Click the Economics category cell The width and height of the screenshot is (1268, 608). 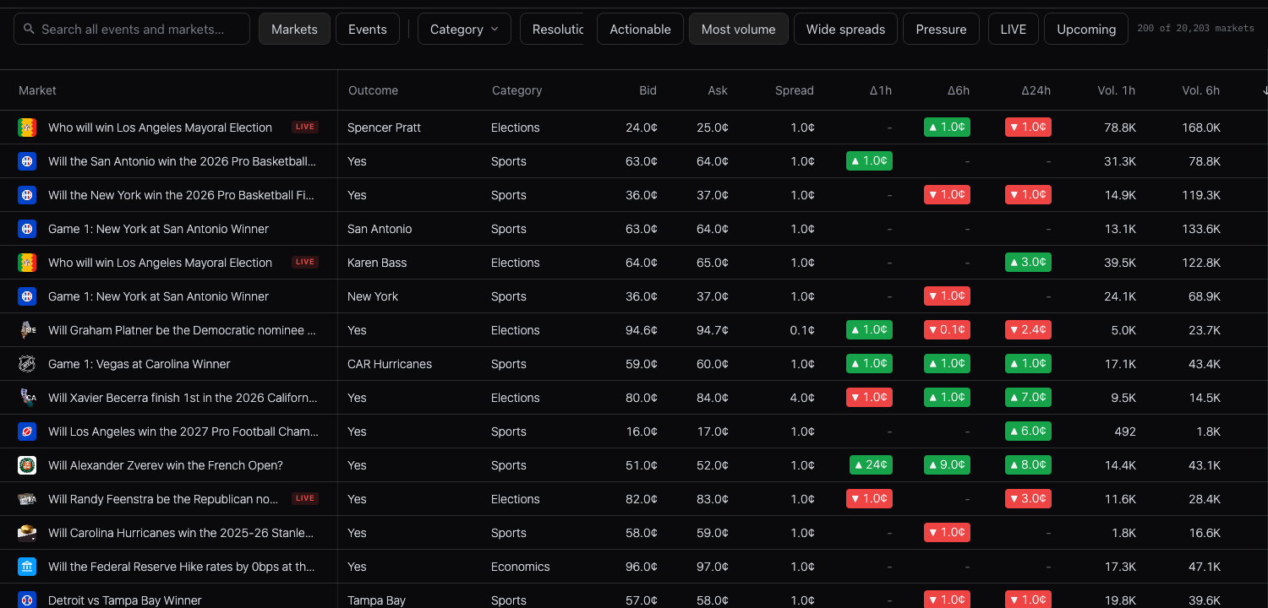(521, 567)
